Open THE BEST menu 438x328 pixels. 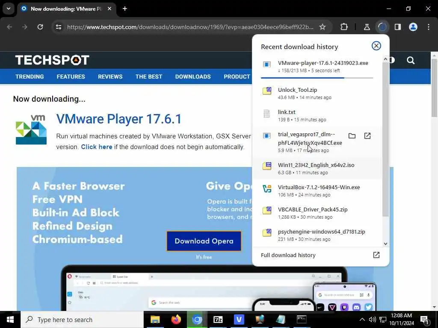[x=149, y=76]
